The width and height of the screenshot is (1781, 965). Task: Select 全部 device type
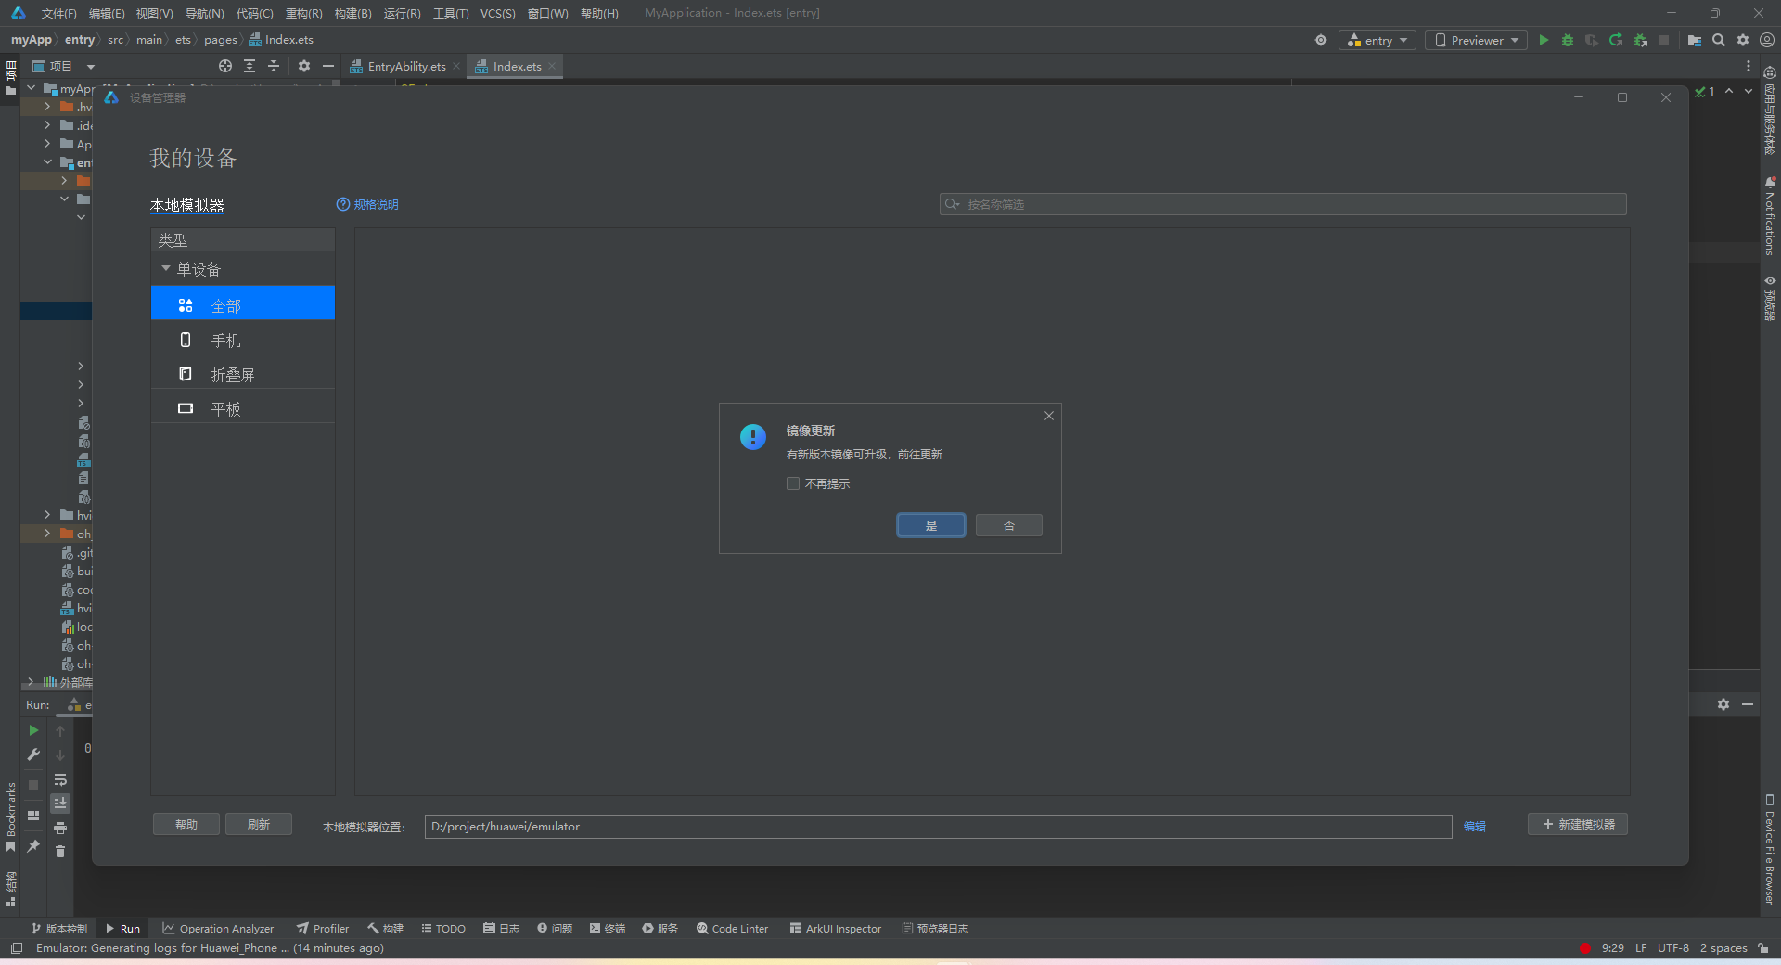243,303
